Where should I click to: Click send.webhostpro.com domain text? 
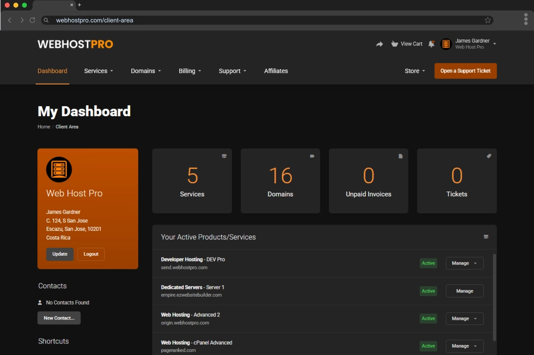[184, 268]
